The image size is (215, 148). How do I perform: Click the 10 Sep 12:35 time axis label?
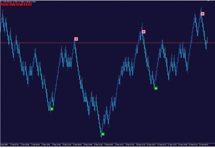click(140, 145)
